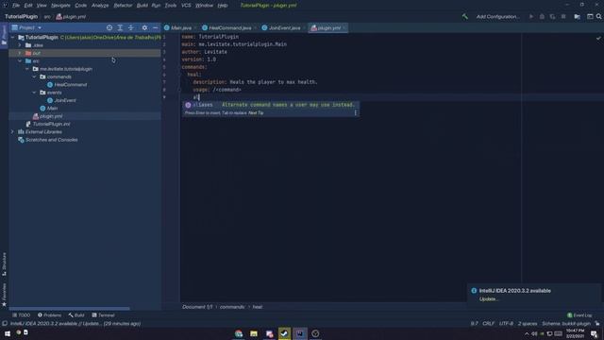Click the Debug bug icon in toolbar
Image resolution: width=604 pixels, height=340 pixels.
point(542,17)
